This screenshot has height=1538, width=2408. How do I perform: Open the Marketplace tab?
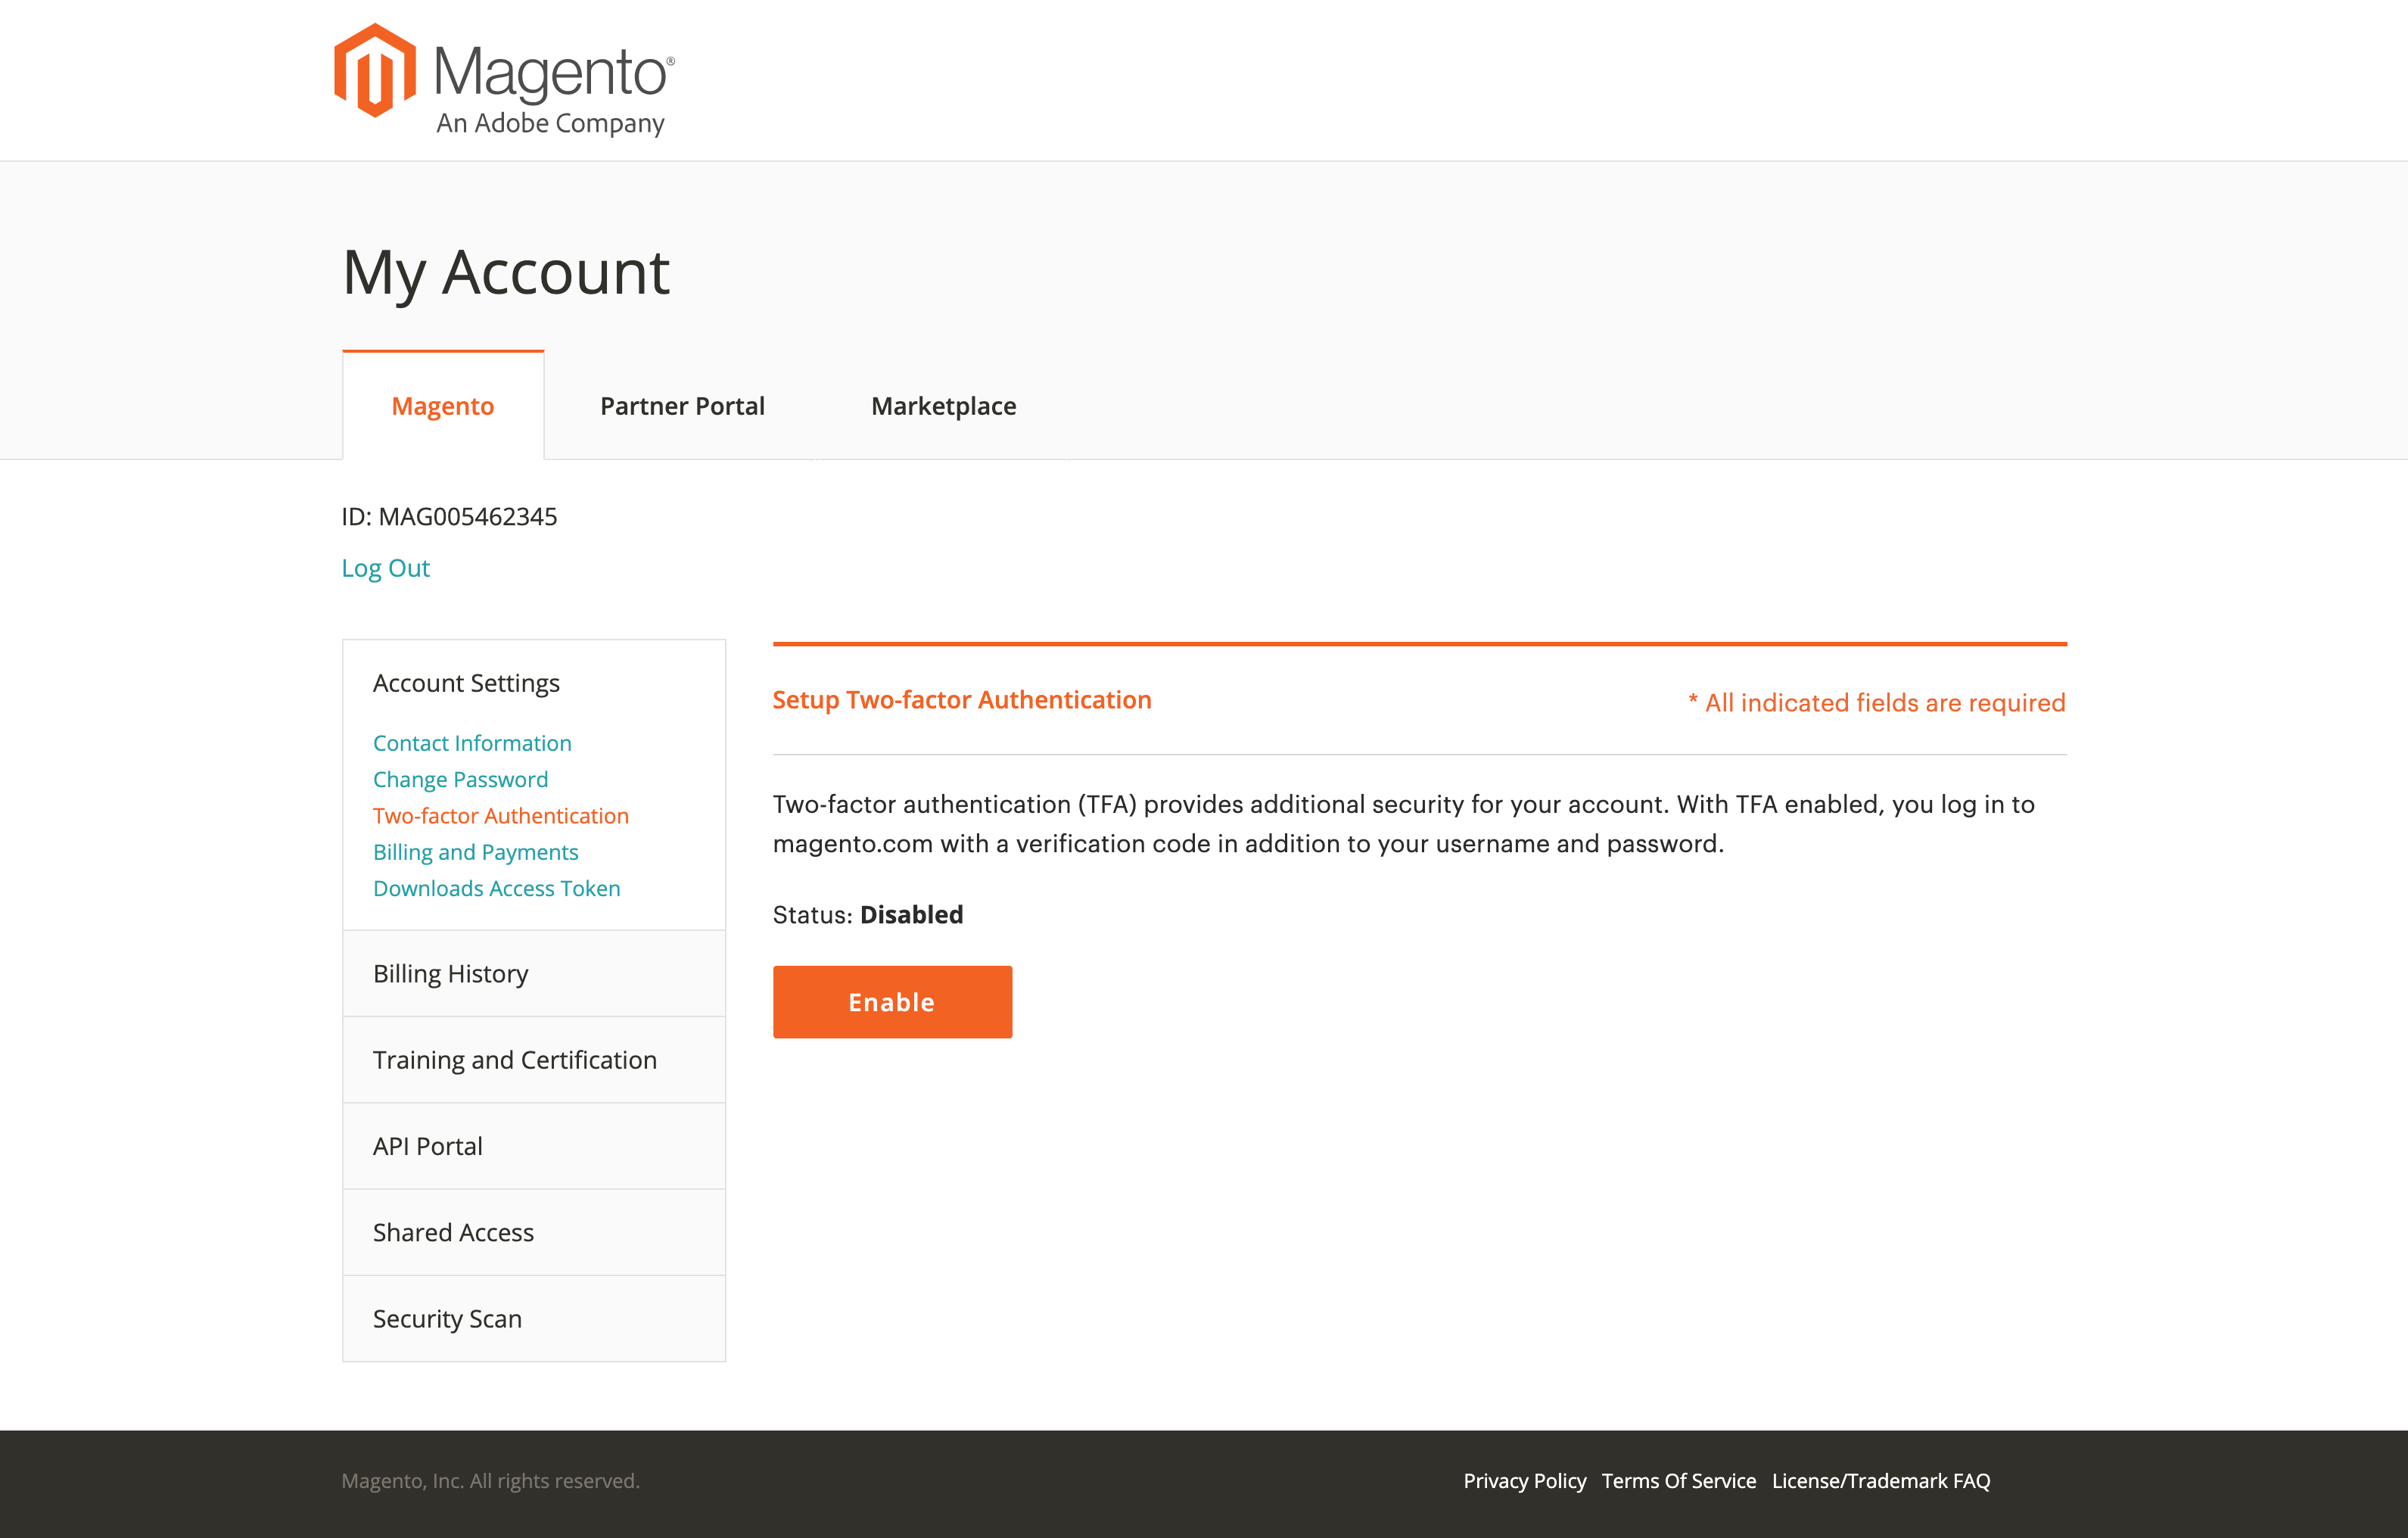coord(943,406)
